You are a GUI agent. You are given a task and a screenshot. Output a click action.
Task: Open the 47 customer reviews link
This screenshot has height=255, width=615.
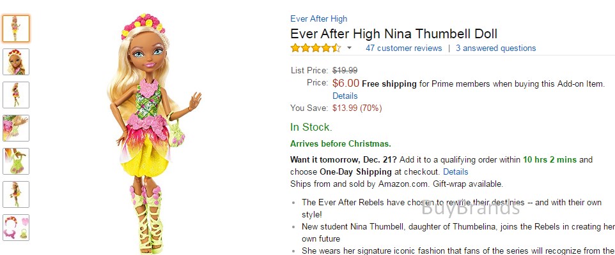[403, 48]
